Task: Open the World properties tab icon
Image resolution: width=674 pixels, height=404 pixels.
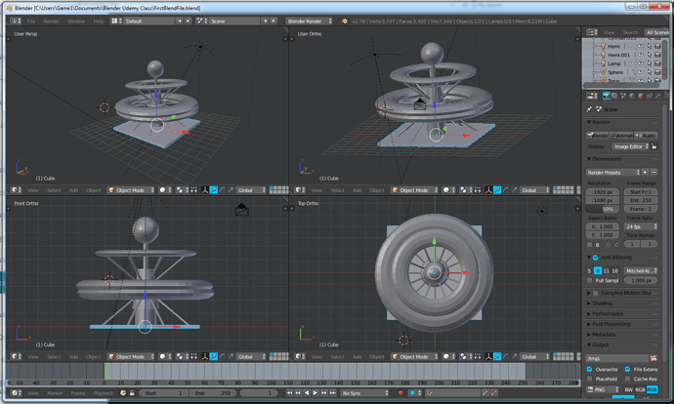Action: [x=632, y=97]
